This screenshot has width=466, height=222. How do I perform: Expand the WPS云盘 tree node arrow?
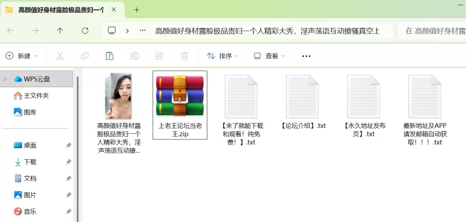click(5, 79)
